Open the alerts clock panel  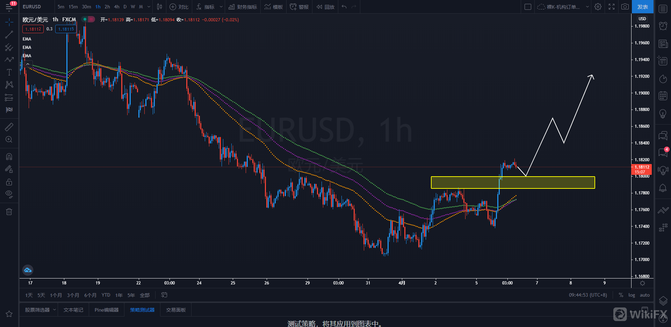point(663,26)
